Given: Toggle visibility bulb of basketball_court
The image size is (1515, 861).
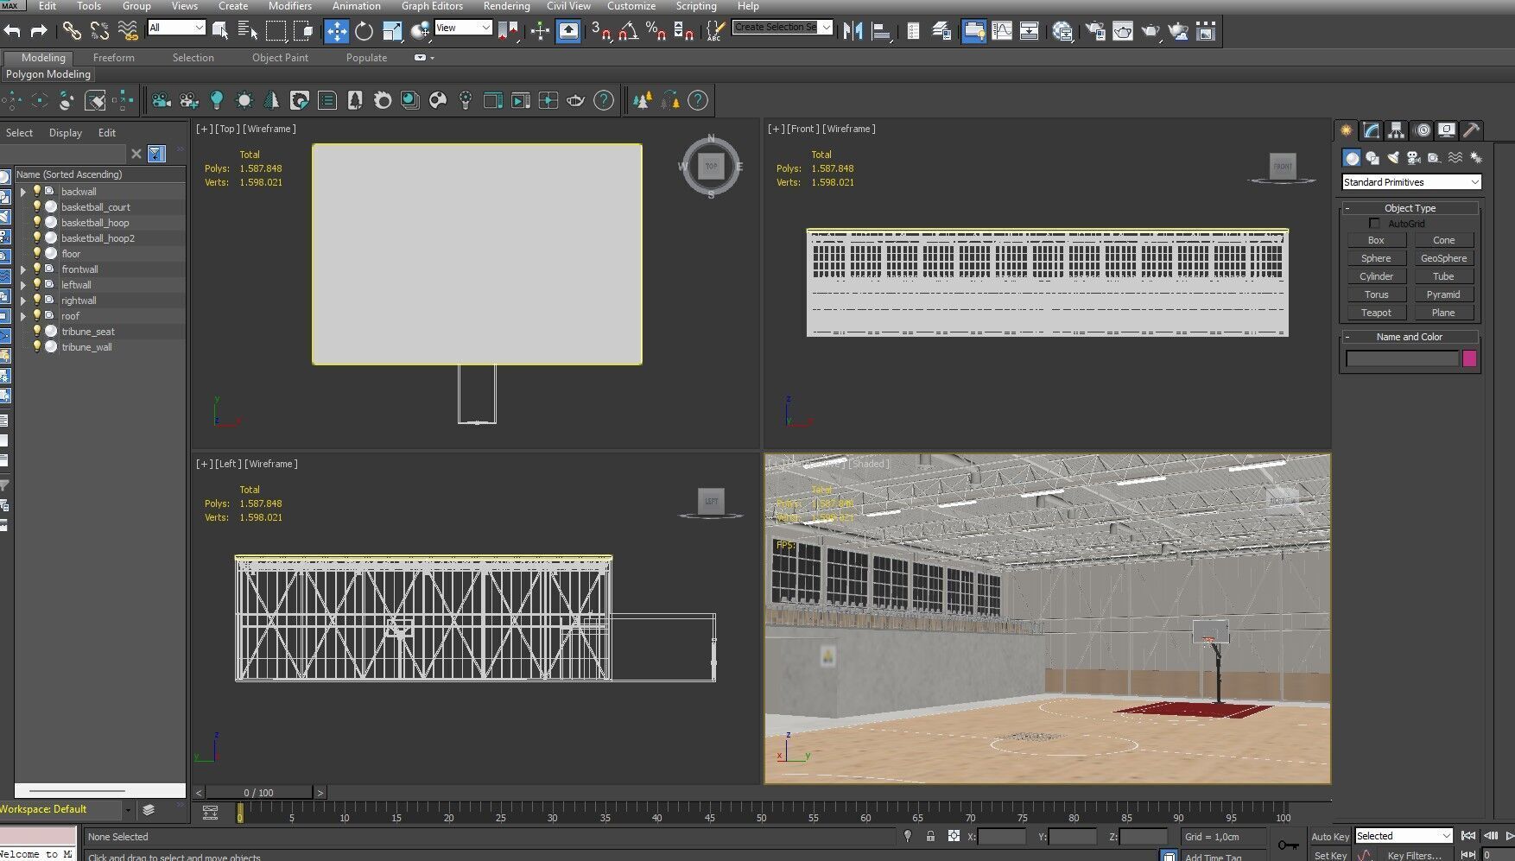Looking at the screenshot, I should click(x=37, y=207).
